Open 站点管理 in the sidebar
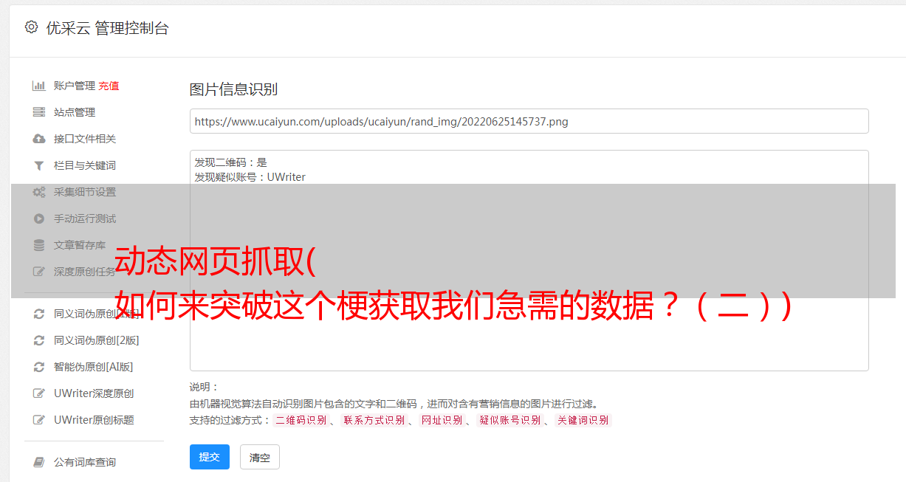 pos(75,112)
